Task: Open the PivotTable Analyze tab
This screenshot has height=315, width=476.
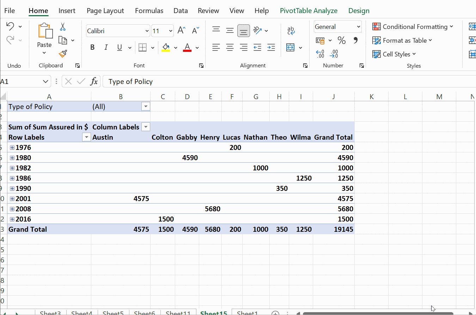Action: (x=309, y=11)
